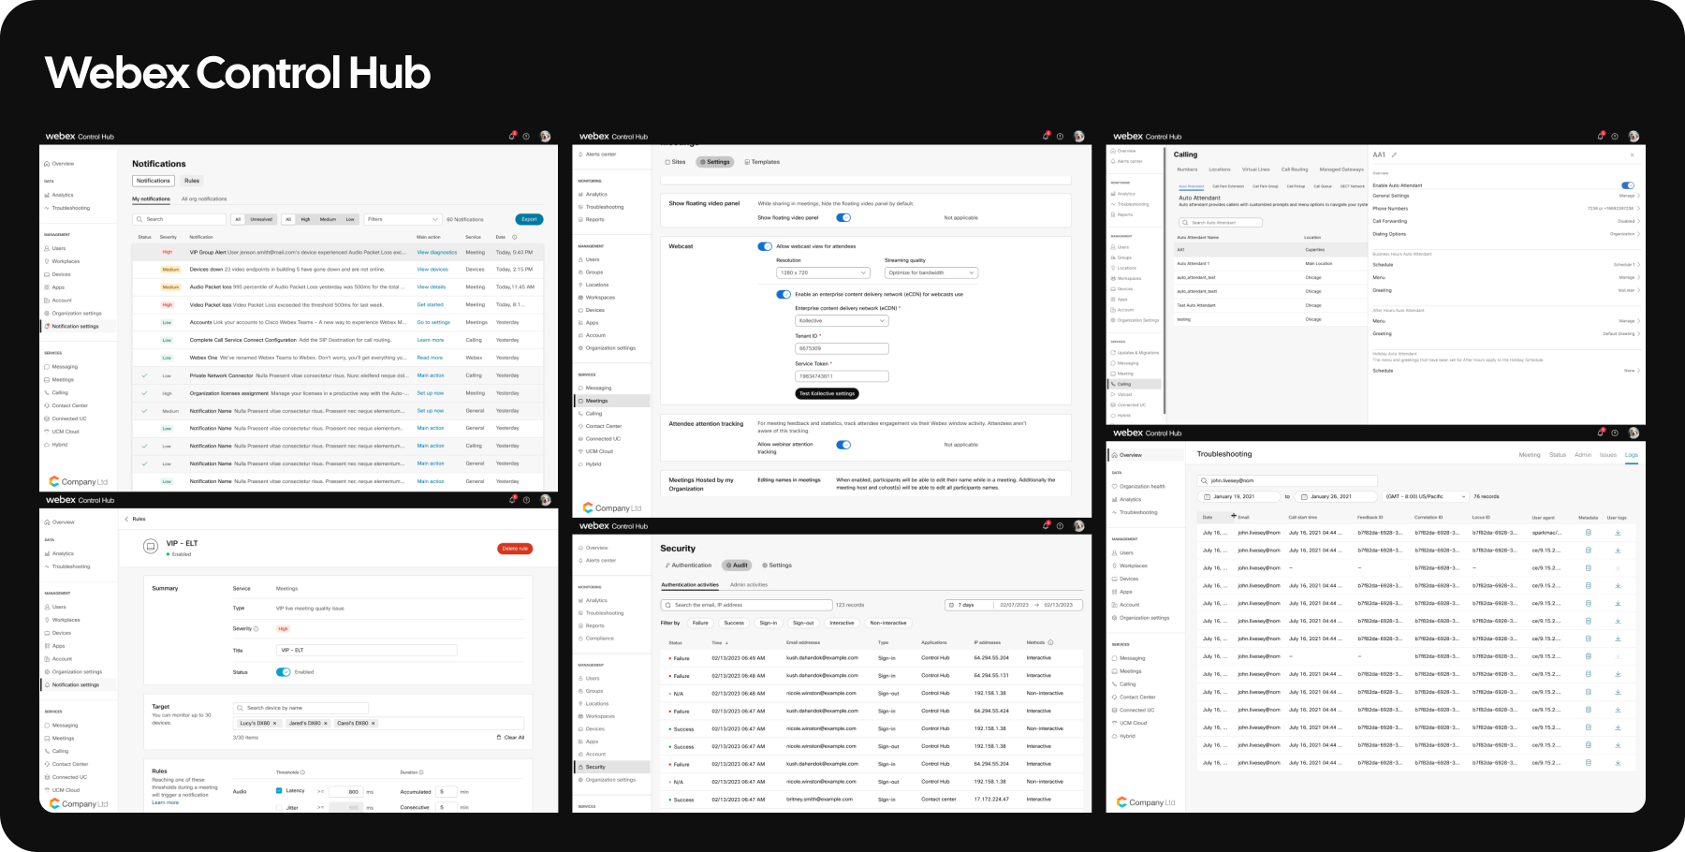Open the 7 days range dropdown in Security
Screen dimensions: 1685x852
[967, 605]
